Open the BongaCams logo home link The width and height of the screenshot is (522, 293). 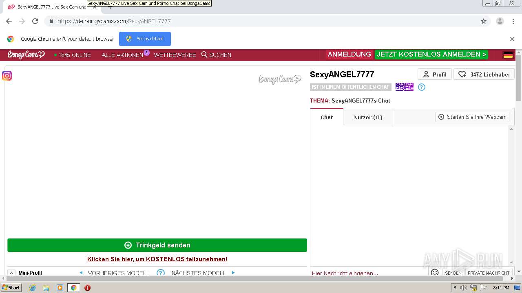pyautogui.click(x=26, y=55)
